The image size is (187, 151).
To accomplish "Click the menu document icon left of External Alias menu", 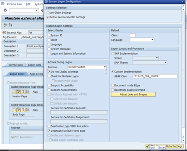I will [3, 4].
